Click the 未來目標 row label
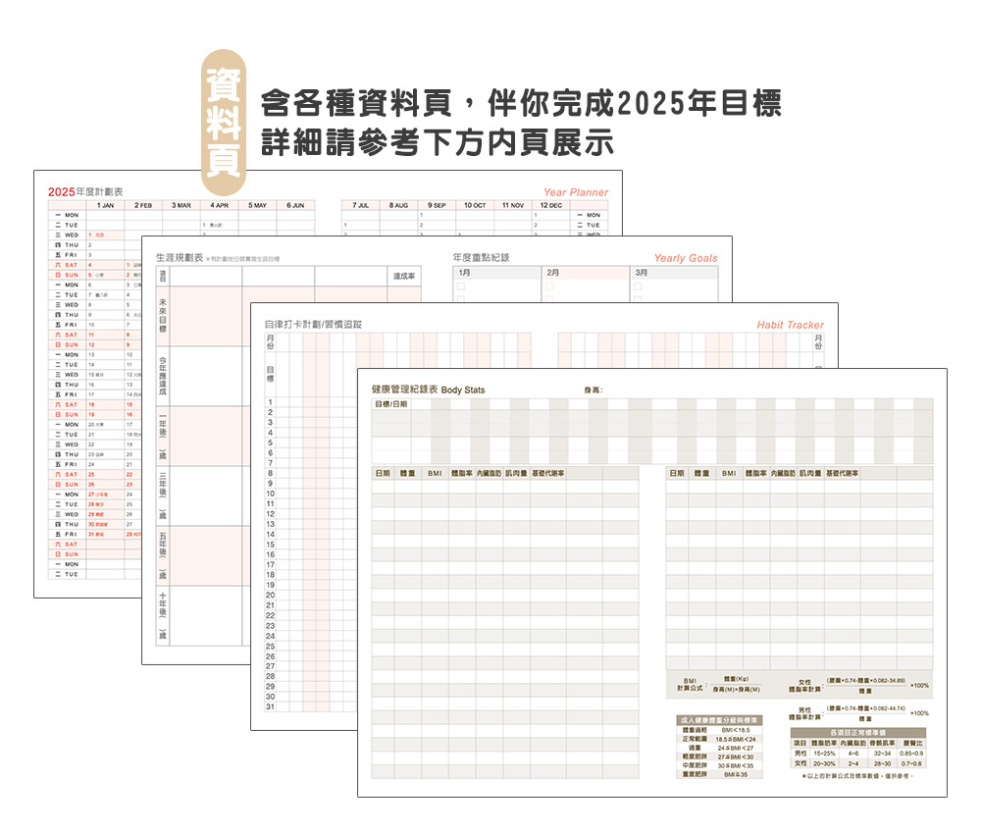 click(163, 315)
